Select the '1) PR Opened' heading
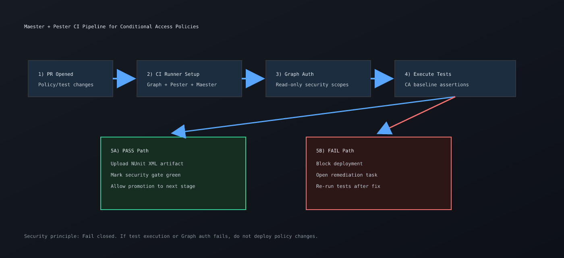This screenshot has width=564, height=258. point(56,74)
